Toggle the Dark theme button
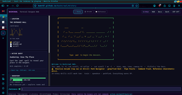Screen dimensions: 182x95 click(167, 12)
